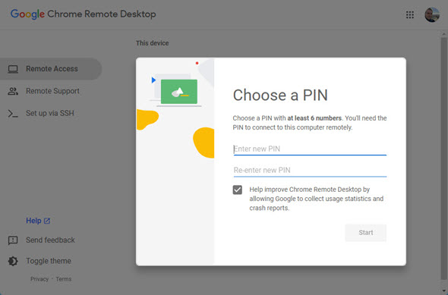
Task: Open the Terms link
Action: coord(64,279)
